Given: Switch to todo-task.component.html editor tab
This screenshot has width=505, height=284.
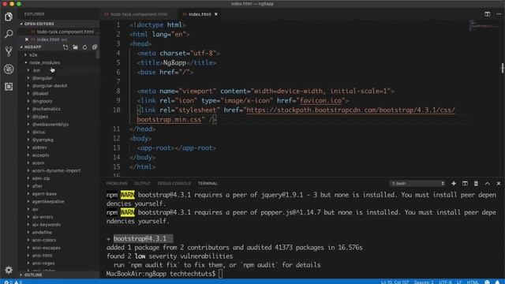Looking at the screenshot, I should (x=139, y=14).
